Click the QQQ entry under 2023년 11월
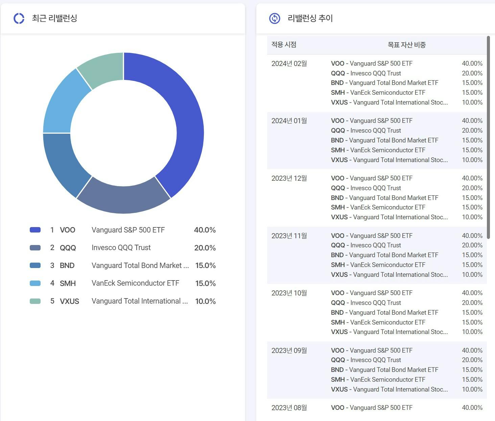 point(366,245)
